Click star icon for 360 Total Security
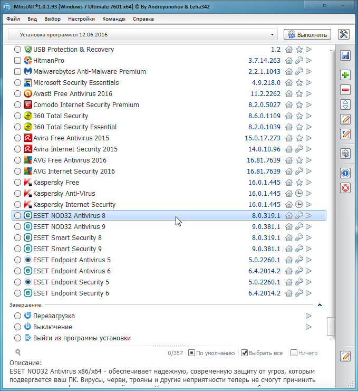The height and width of the screenshot is (391, 358). click(299, 116)
